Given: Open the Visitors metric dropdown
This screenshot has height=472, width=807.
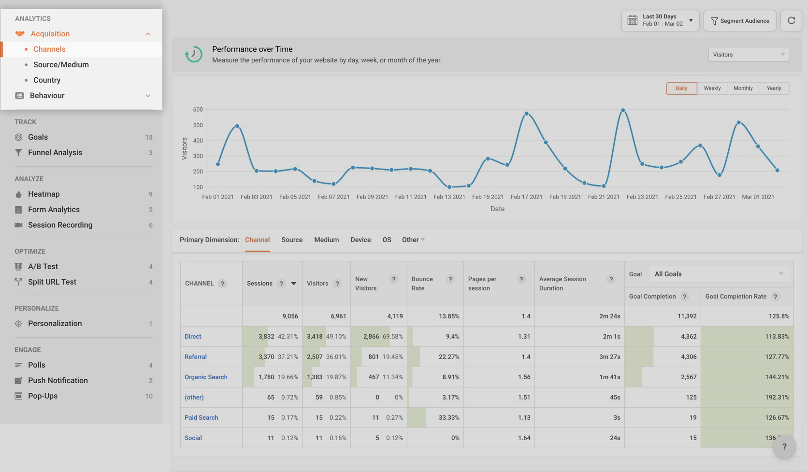Looking at the screenshot, I should click(749, 55).
